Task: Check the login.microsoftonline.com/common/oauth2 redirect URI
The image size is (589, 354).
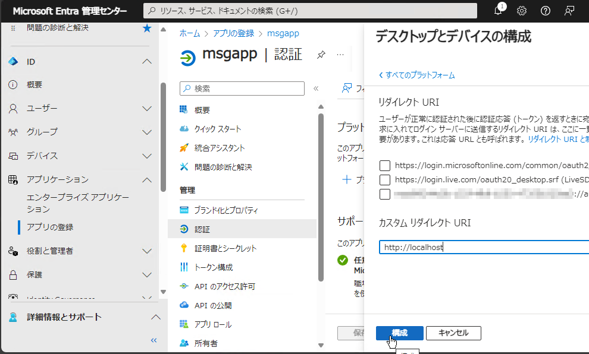Action: [385, 166]
